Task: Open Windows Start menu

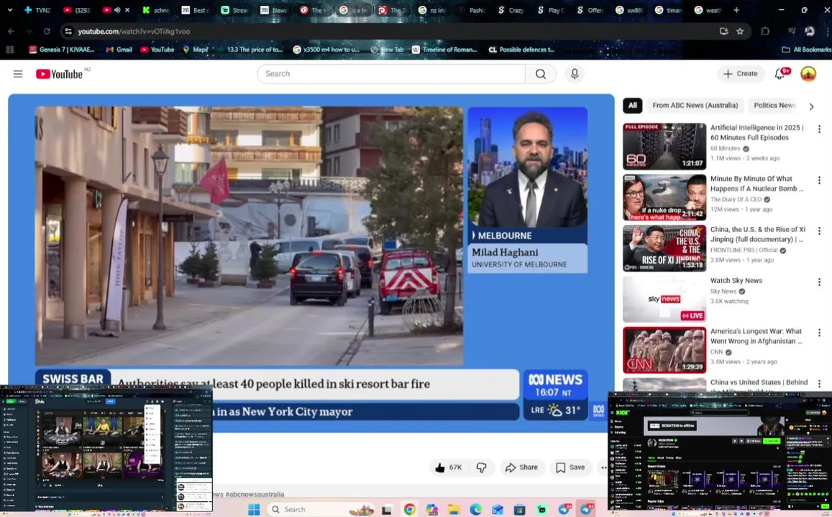Action: (254, 510)
